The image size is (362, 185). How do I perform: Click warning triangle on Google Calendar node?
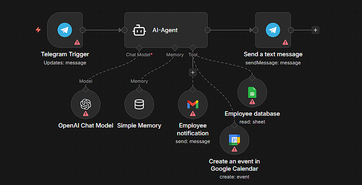coord(234,149)
